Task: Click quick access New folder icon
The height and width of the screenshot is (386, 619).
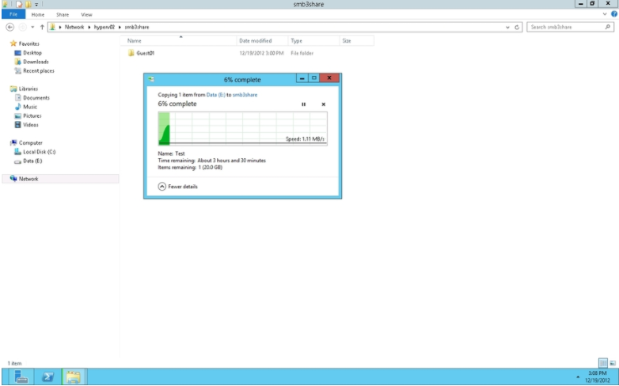Action: pos(28,4)
